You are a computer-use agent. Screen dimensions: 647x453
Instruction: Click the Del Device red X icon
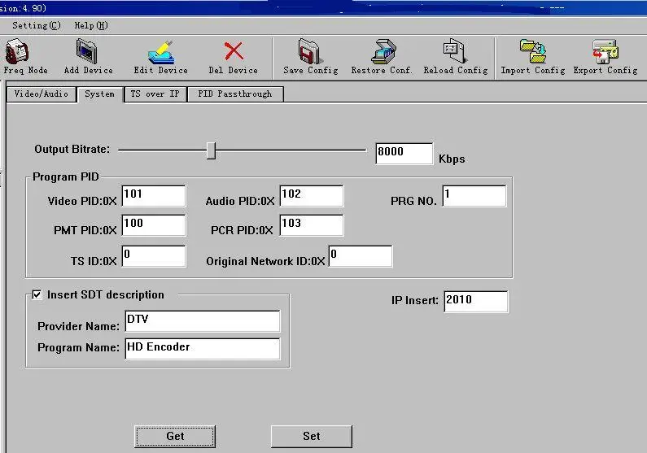tap(234, 51)
